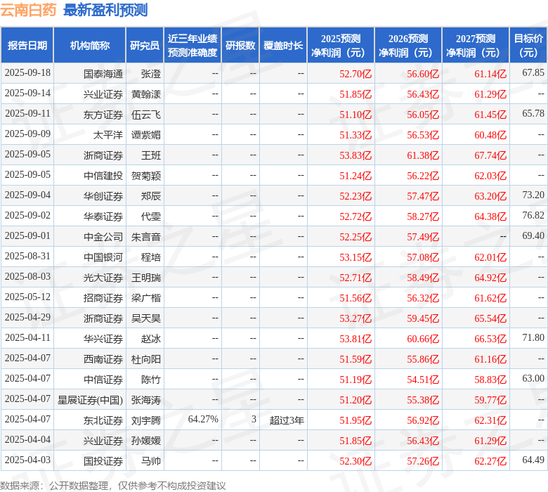
Task: Select researcher 梁广楷
Action: tap(146, 298)
